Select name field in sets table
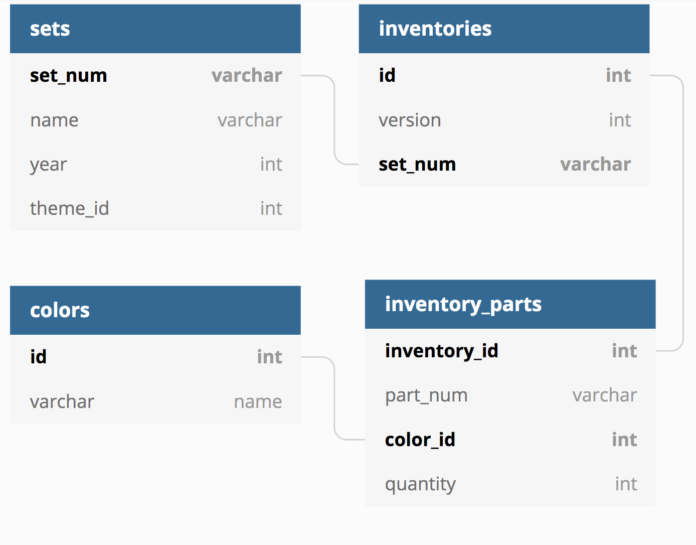This screenshot has height=545, width=696. [155, 120]
